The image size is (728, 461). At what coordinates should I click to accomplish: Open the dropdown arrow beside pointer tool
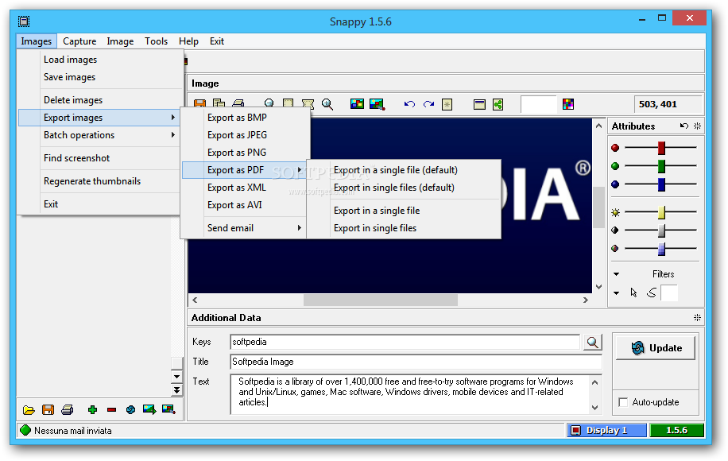point(616,293)
